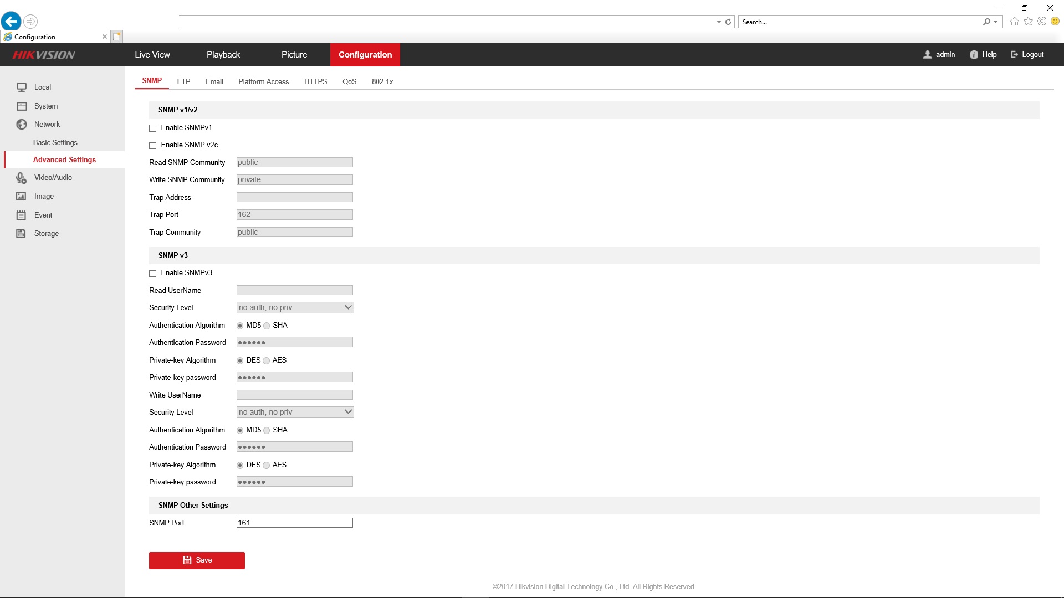
Task: Click the Event calendar icon
Action: pos(22,215)
